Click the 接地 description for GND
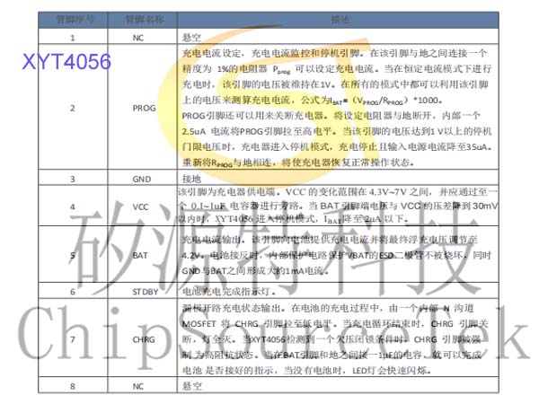The width and height of the screenshot is (539, 404). 191,179
